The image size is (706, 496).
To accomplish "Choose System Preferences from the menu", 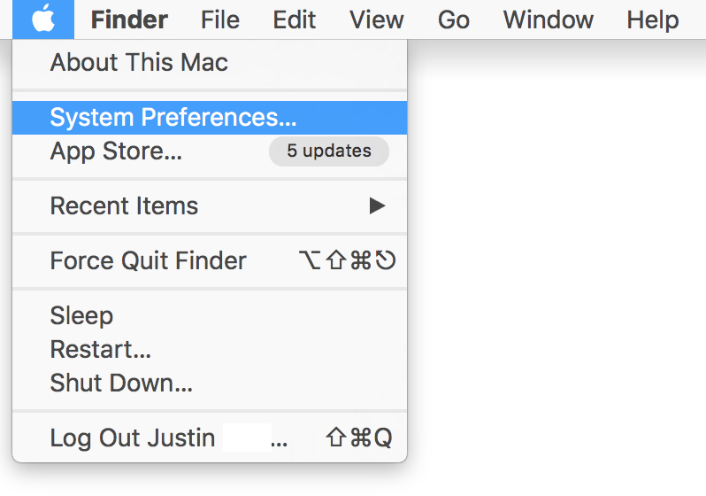I will point(210,118).
